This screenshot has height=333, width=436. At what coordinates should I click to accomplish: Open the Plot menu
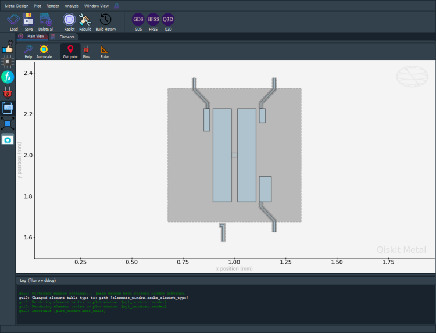click(x=38, y=6)
